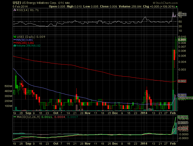Click the volume bars icon beside Volume 258,910,112
The width and height of the screenshot is (193, 146).
(15, 46)
